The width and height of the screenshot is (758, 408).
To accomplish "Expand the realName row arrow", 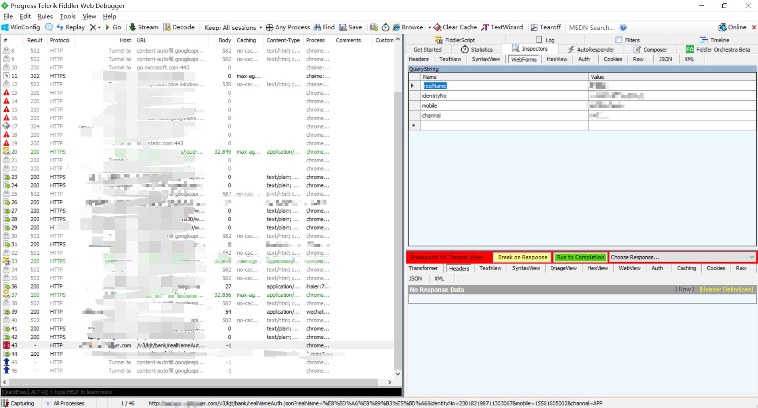I will pos(412,86).
